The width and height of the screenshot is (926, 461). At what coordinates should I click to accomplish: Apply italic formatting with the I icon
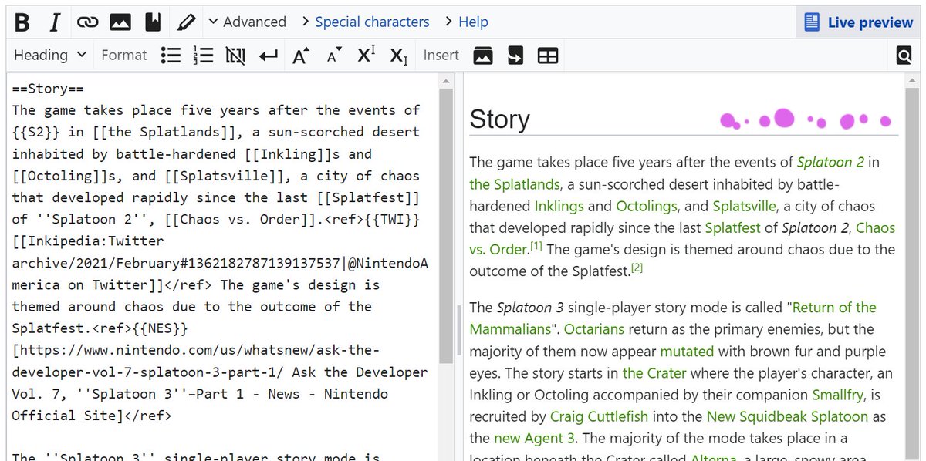[54, 22]
